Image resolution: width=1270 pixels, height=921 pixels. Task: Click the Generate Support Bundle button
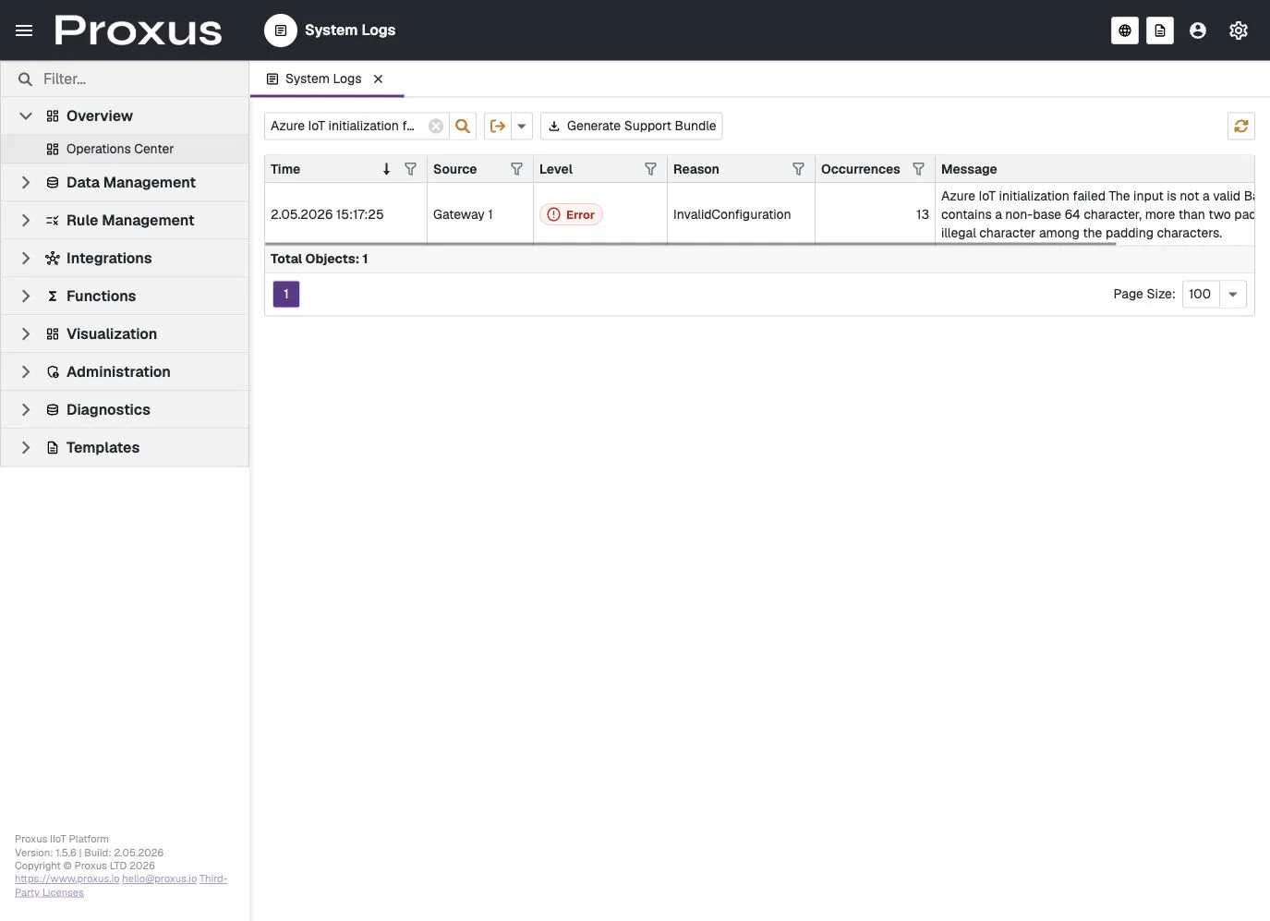632,126
